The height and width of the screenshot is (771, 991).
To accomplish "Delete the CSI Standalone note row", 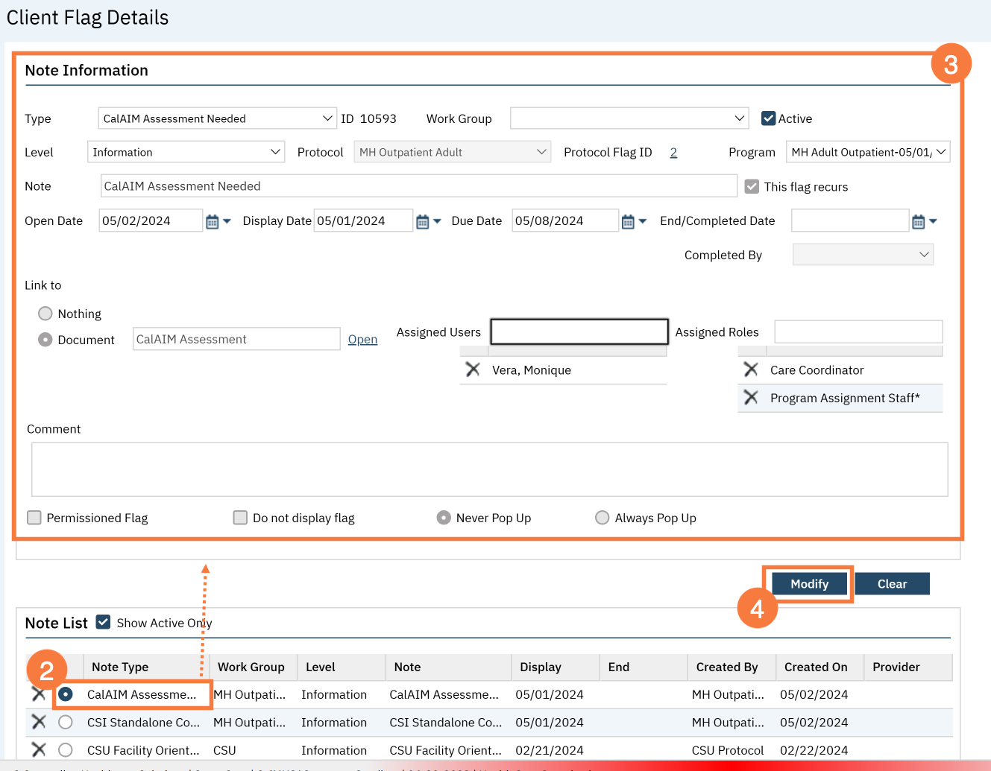I will [x=39, y=722].
